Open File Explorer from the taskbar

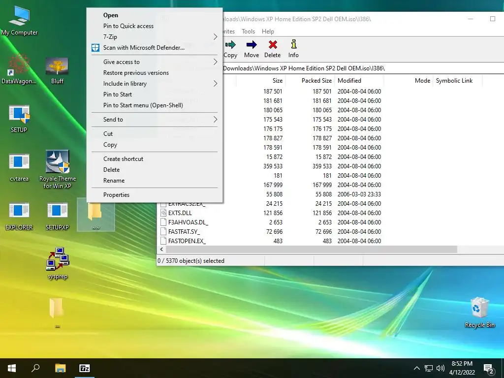coord(60,368)
